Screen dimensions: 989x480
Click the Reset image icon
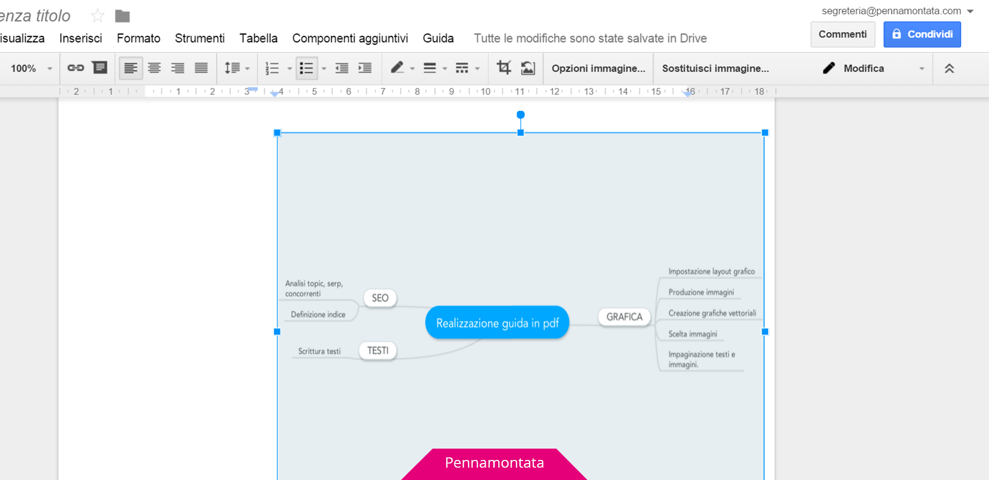click(x=528, y=68)
